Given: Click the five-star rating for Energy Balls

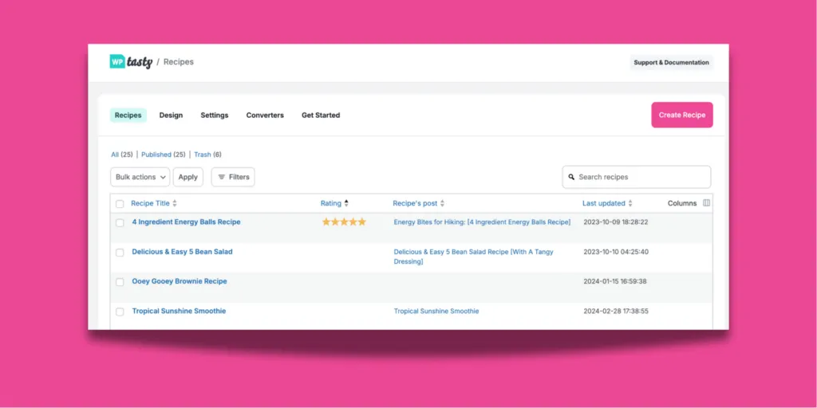Looking at the screenshot, I should (x=344, y=222).
